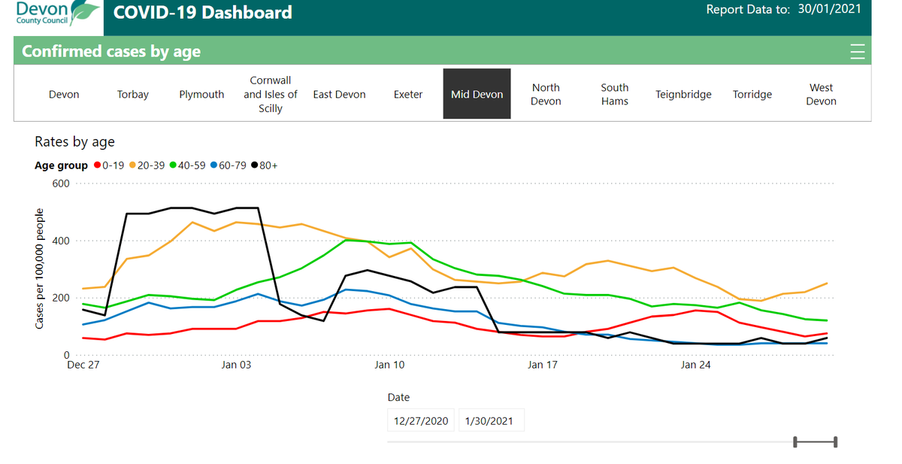This screenshot has width=902, height=464.
Task: Select the Cornwall and Isles of Scilly filter
Action: tap(270, 93)
